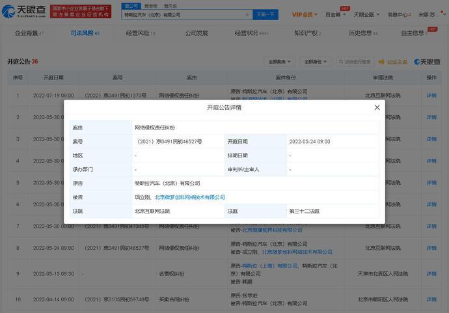Viewport: 449px width, 313px height.
Task: Select 第三十二法庭 value in dialog
Action: (x=304, y=211)
